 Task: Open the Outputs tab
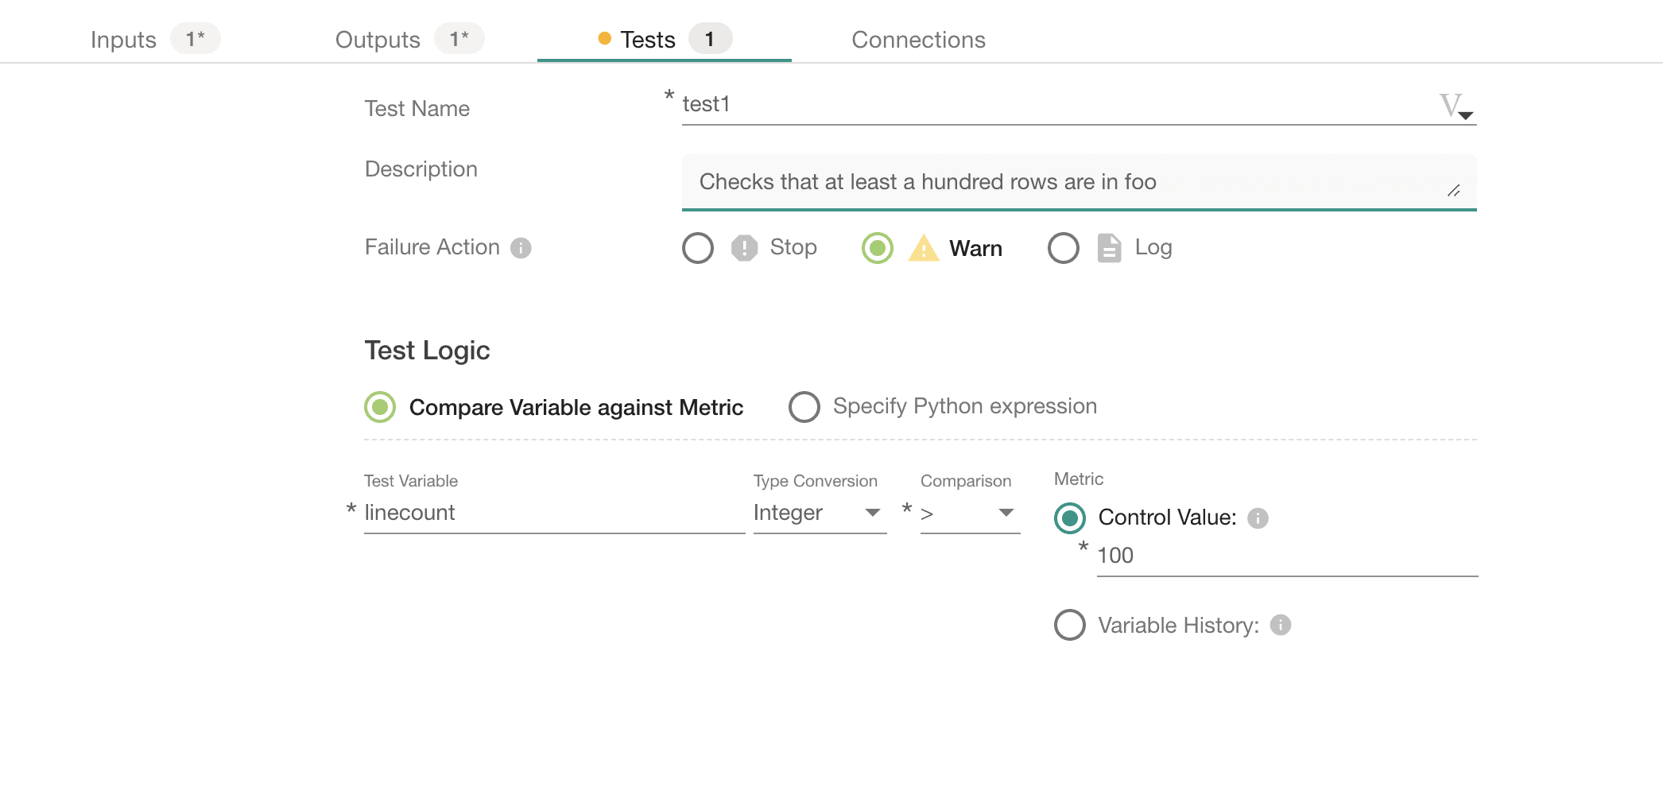point(378,40)
